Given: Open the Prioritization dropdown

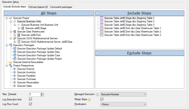Looking at the screenshot, I should click(x=124, y=104).
